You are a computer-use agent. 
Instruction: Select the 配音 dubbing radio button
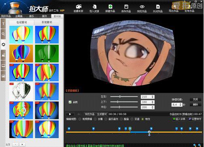point(121,119)
